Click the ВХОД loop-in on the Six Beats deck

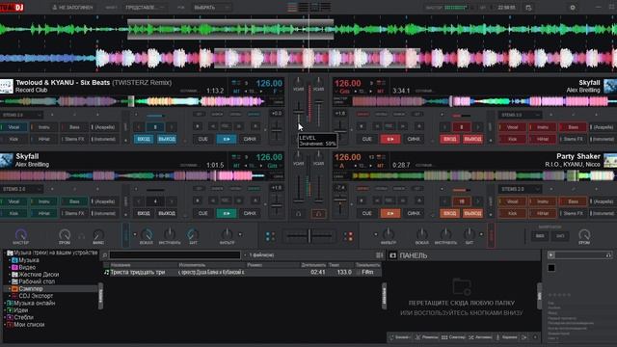pos(144,139)
